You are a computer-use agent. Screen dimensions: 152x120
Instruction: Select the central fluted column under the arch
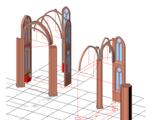(53, 71)
